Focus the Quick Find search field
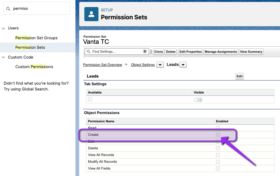Image resolution: width=280 pixels, height=176 pixels. (x=36, y=8)
